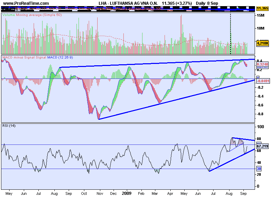Image resolution: width=272 pixels, height=204 pixels.
Task: Select the LHA - LUFTHANSA AG VNA O.N. title
Action: (x=128, y=3)
